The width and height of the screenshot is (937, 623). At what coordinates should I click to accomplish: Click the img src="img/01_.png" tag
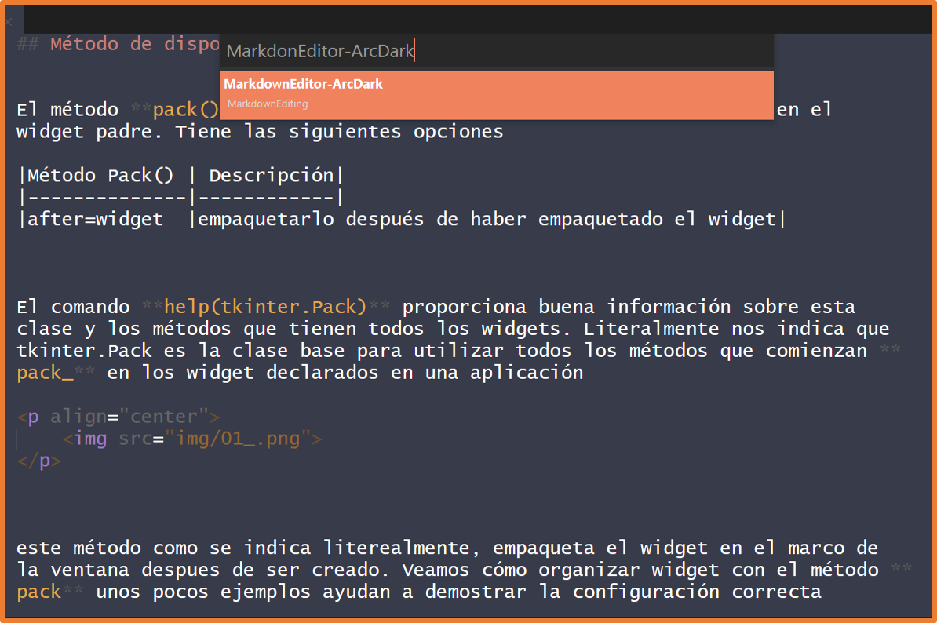coord(192,439)
